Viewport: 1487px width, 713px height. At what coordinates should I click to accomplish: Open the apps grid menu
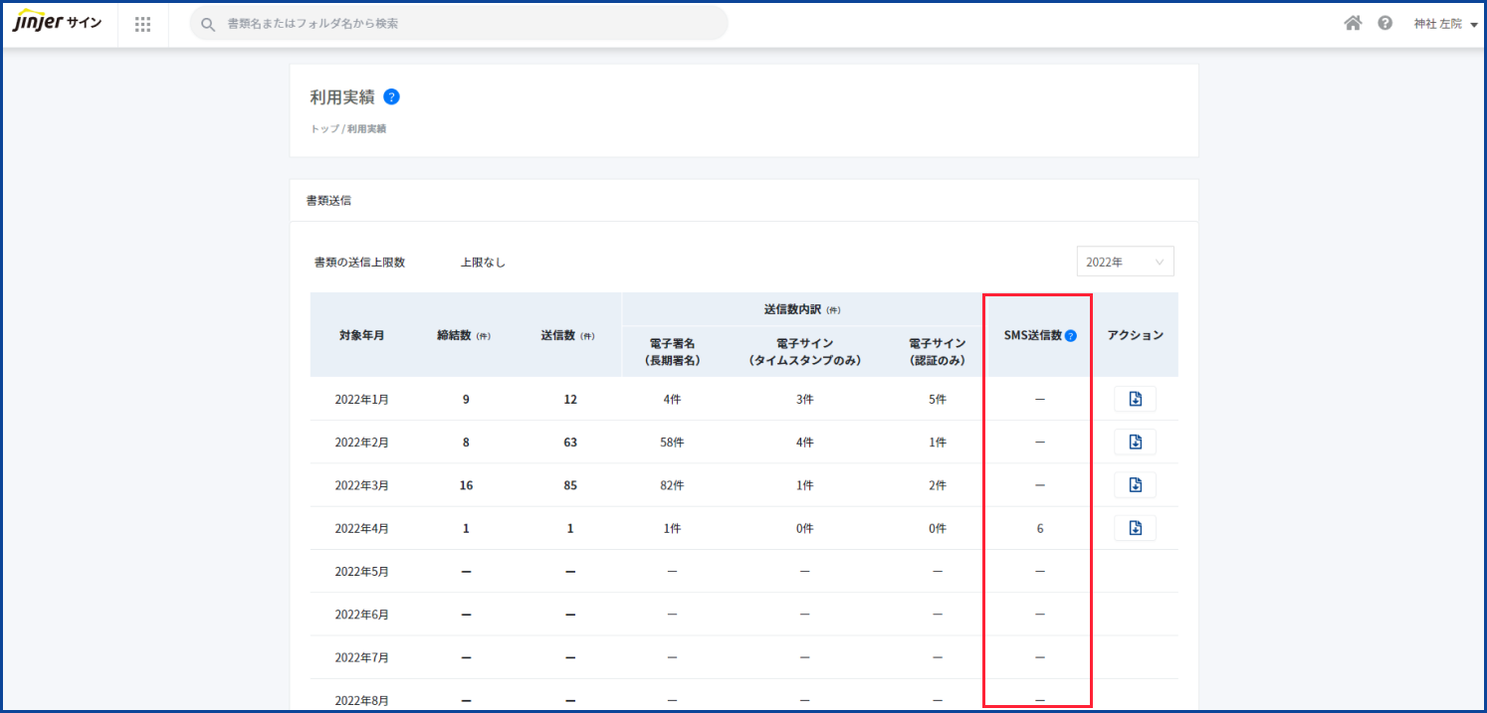point(142,24)
